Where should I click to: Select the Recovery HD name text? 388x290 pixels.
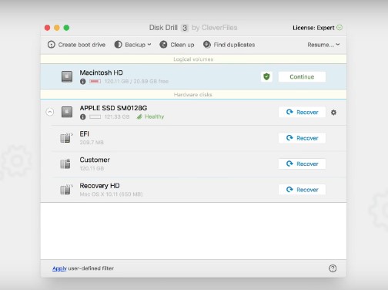99,186
